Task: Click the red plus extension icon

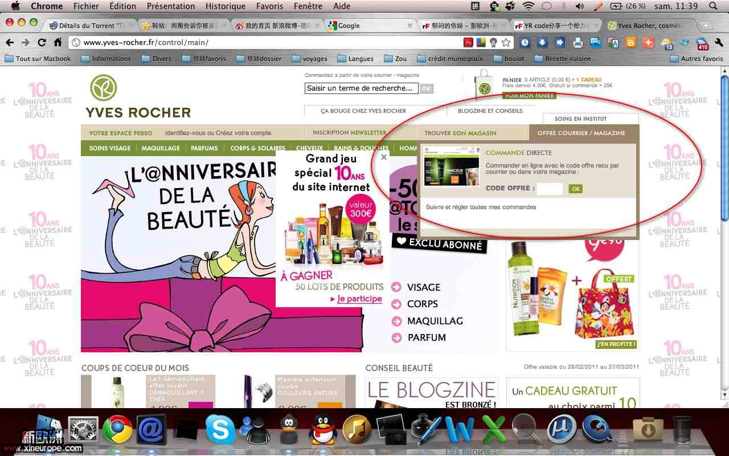Action: coord(649,42)
